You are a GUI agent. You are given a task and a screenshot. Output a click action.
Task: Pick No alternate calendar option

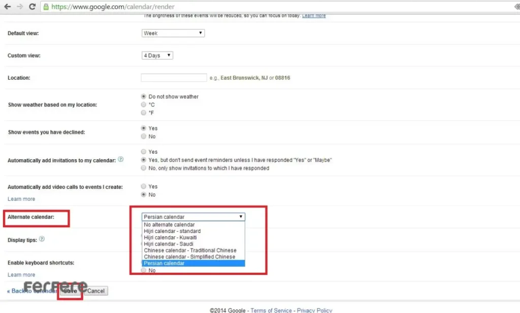click(169, 224)
